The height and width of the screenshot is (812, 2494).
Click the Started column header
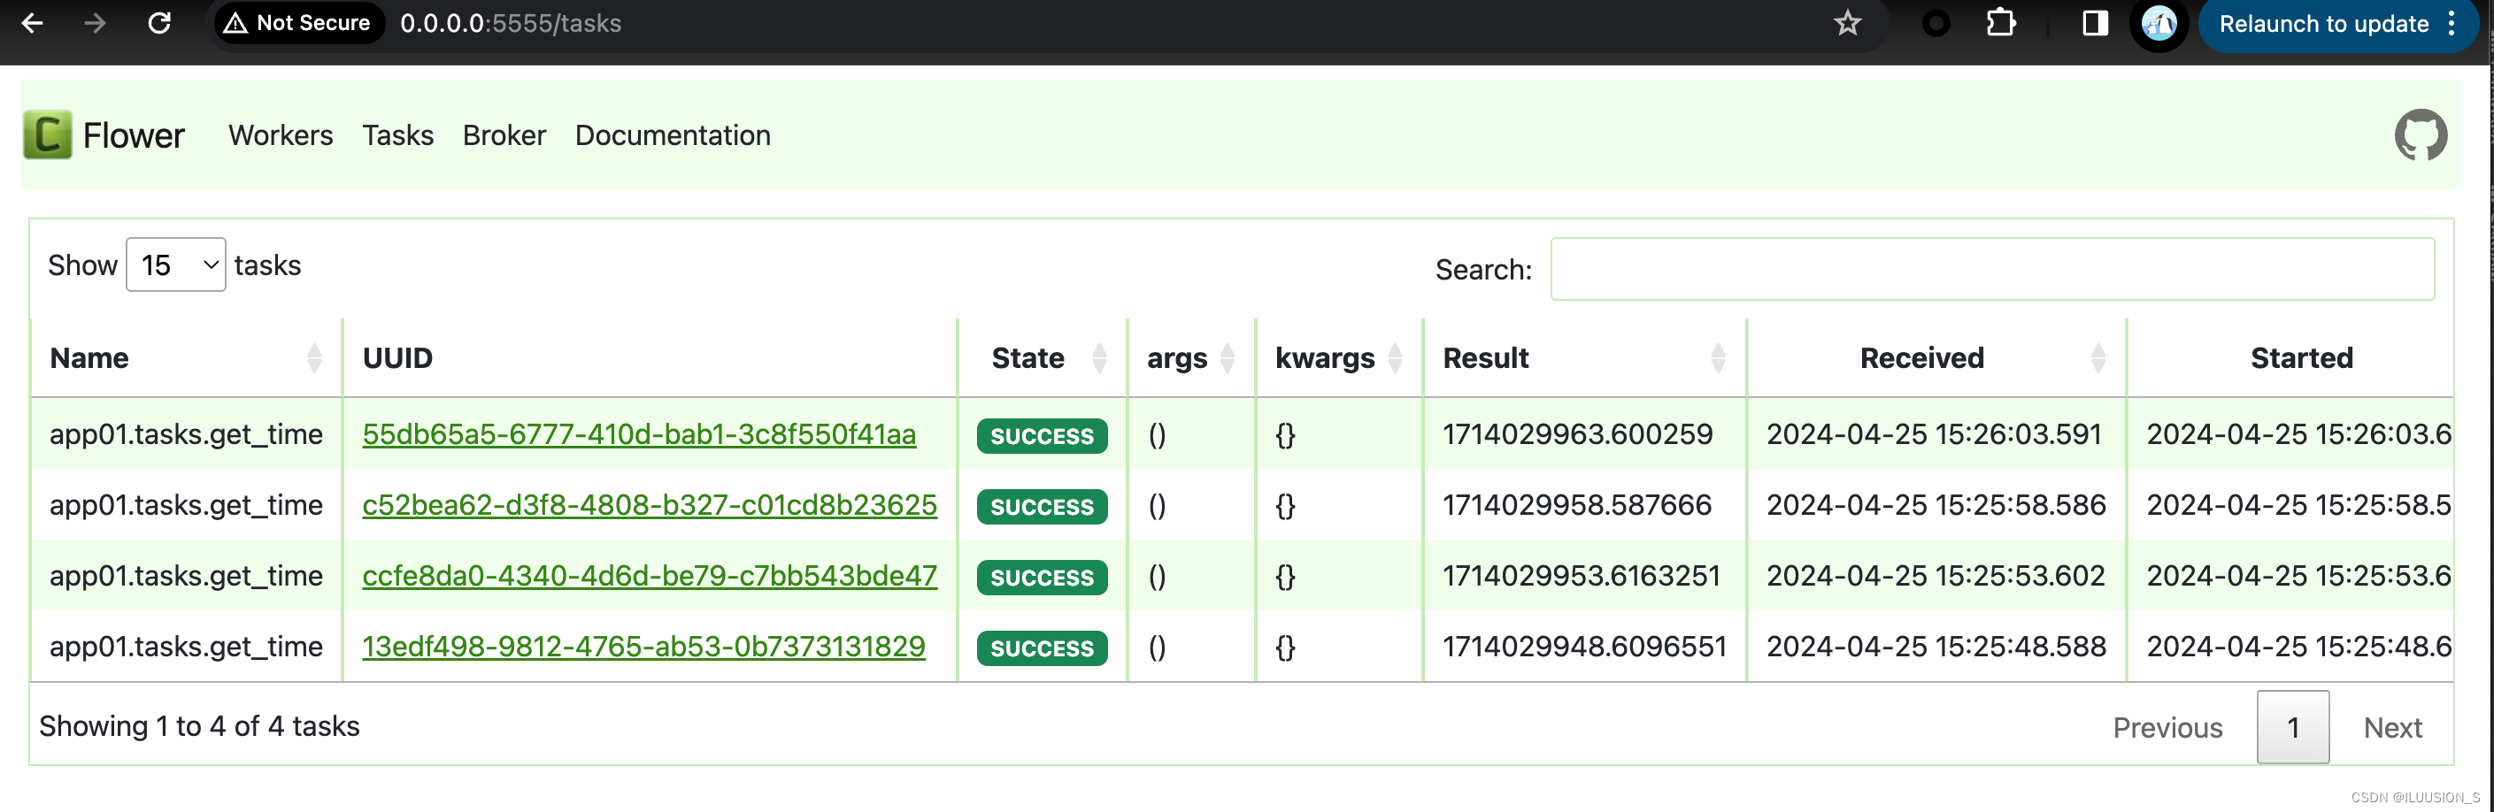pos(2301,358)
